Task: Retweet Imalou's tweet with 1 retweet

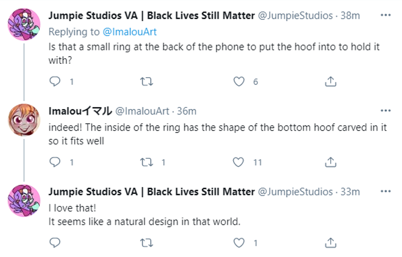Action: coord(147,162)
